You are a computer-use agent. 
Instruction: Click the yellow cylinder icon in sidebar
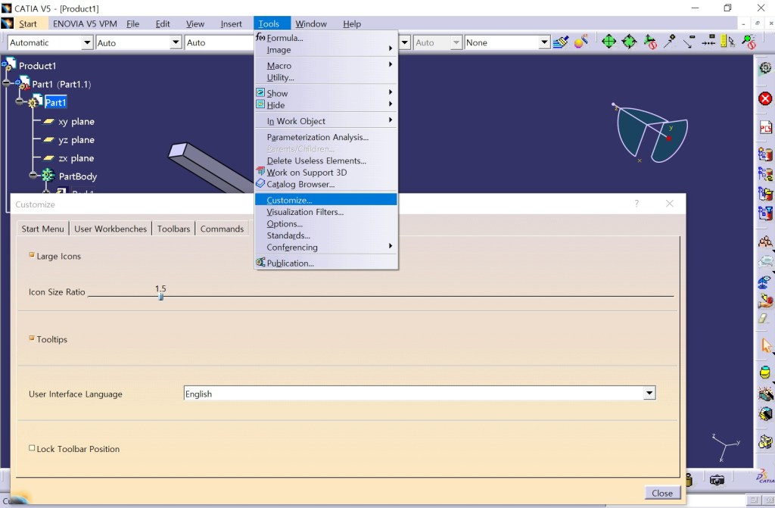coord(765,373)
